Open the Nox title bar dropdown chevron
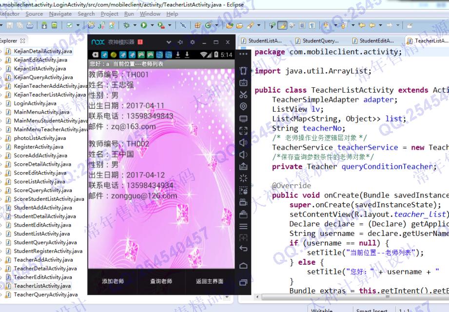The image size is (449, 312). point(169,42)
